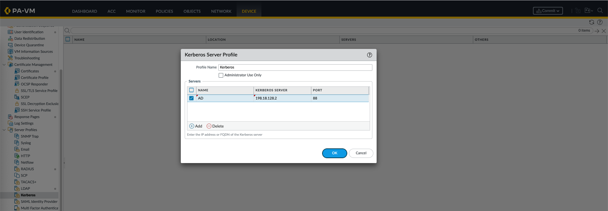Open the Commit dropdown
608x211 pixels.
(548, 11)
